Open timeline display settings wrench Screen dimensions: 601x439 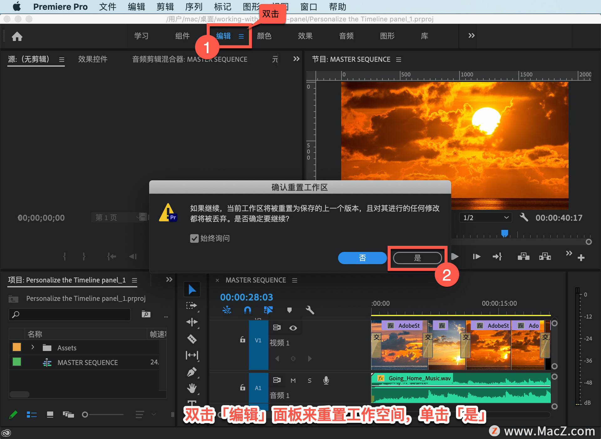[x=310, y=310]
